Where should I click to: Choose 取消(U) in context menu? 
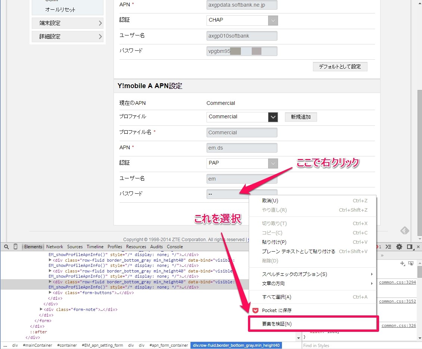pos(313,201)
